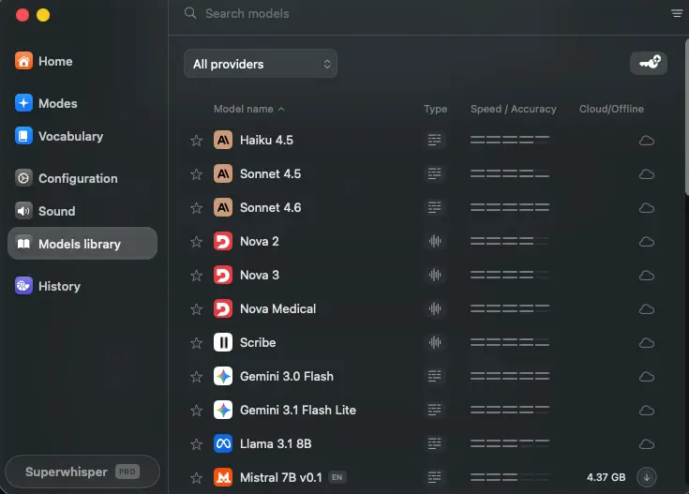The width and height of the screenshot is (689, 494).
Task: Click the add API key icon button
Action: pyautogui.click(x=649, y=63)
